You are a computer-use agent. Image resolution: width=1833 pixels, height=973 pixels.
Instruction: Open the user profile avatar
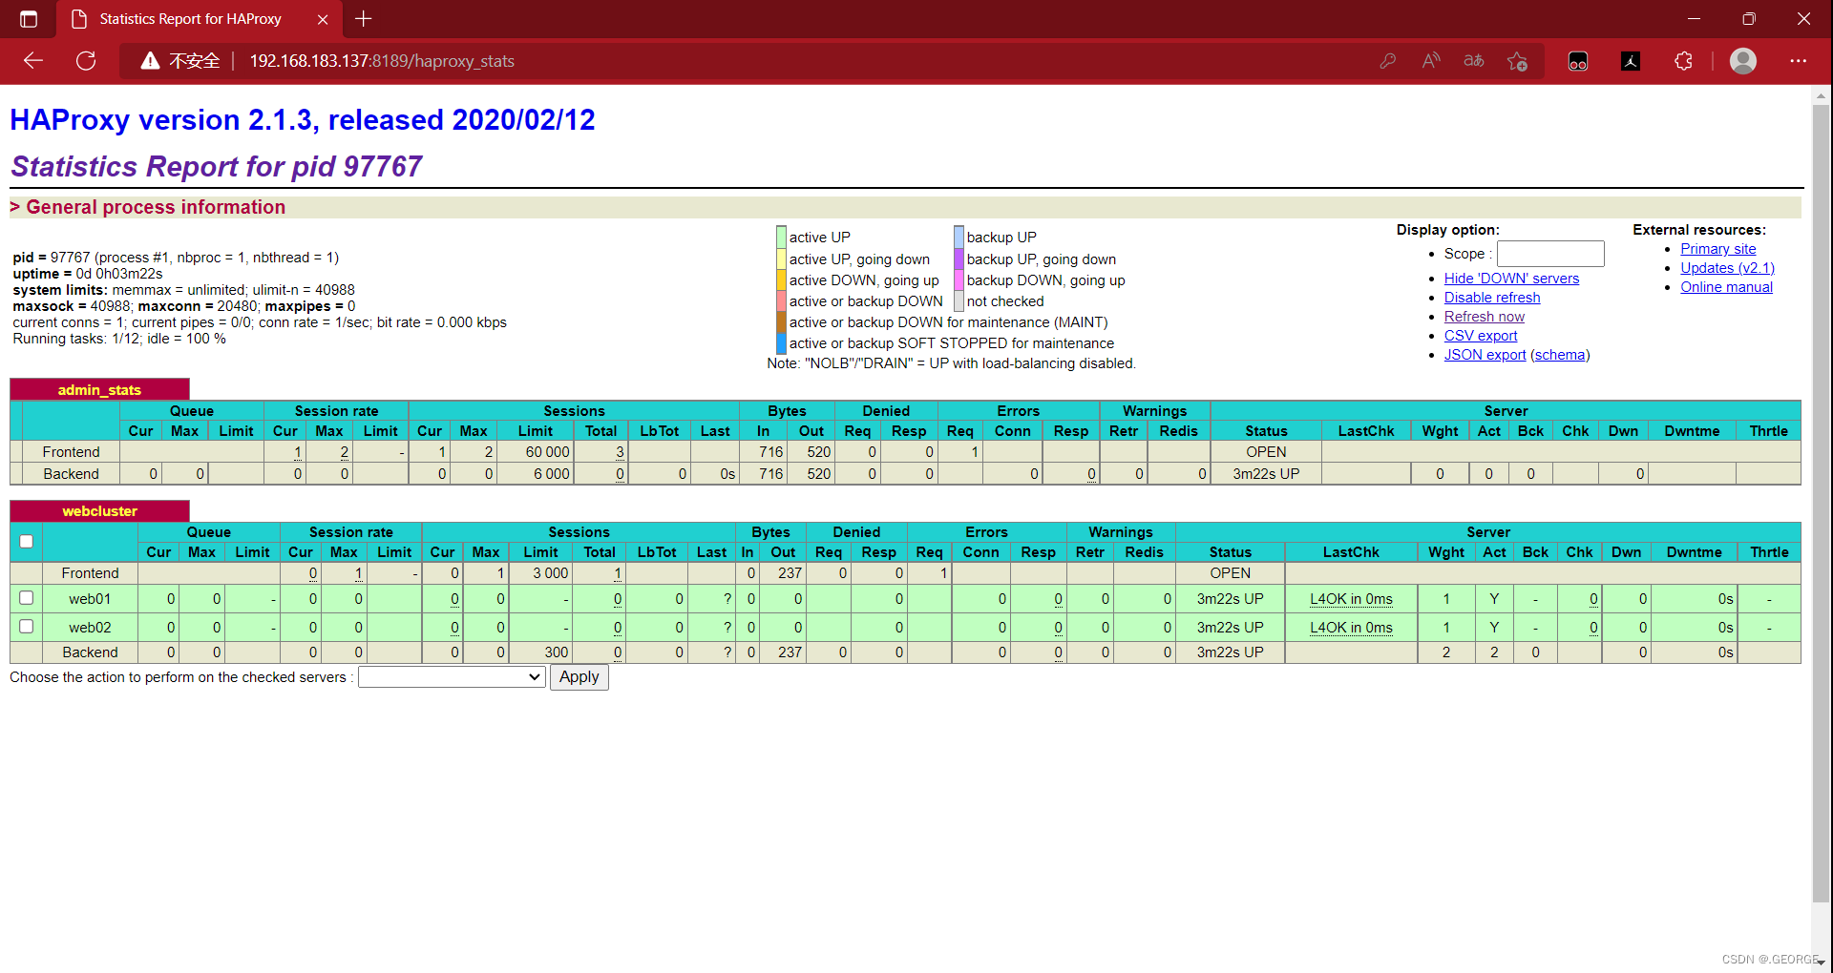point(1743,61)
